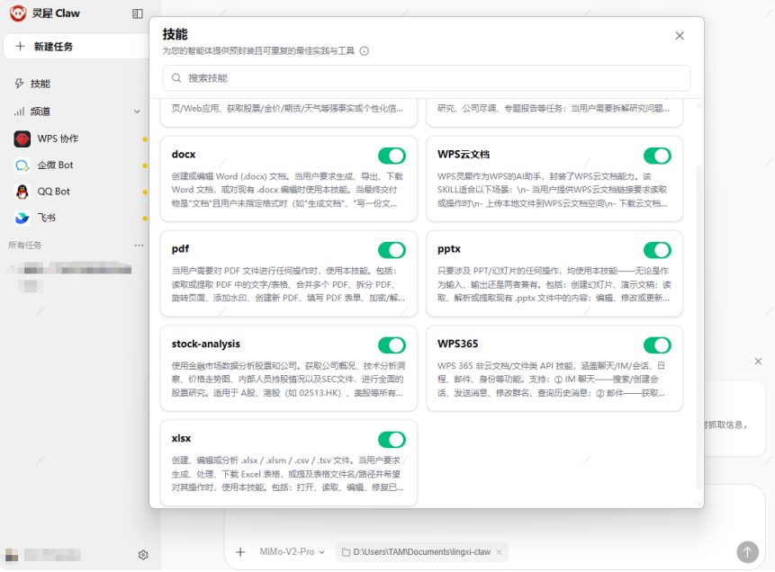Open the 所有任务 more options ellipsis
Image resolution: width=775 pixels, height=572 pixels.
point(139,246)
